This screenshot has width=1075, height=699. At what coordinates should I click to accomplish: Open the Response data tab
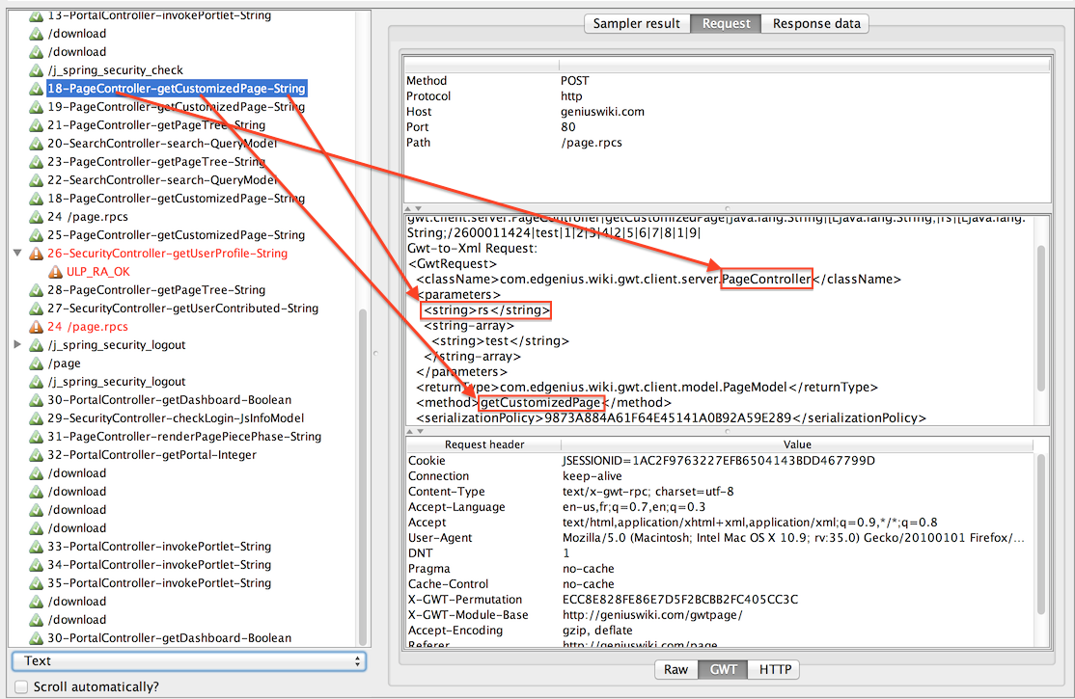click(815, 23)
